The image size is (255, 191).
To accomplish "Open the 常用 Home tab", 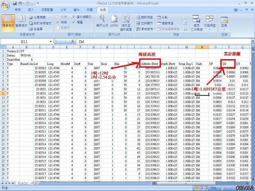I will coord(18,10).
